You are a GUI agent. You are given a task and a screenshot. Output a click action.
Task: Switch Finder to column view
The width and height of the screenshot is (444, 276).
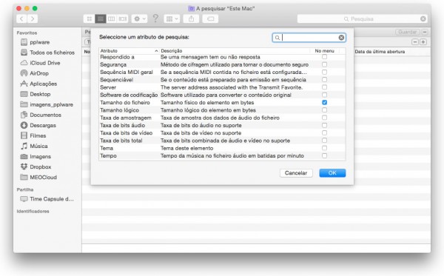(x=111, y=19)
